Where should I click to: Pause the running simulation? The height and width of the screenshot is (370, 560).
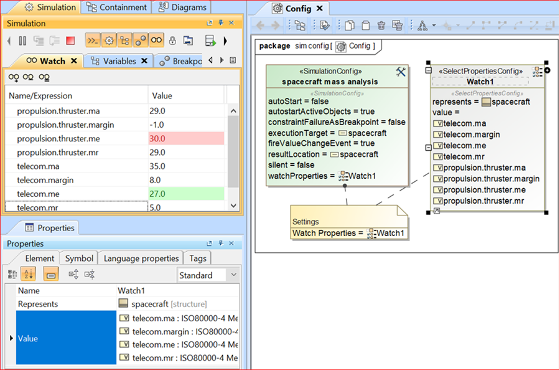pos(22,41)
